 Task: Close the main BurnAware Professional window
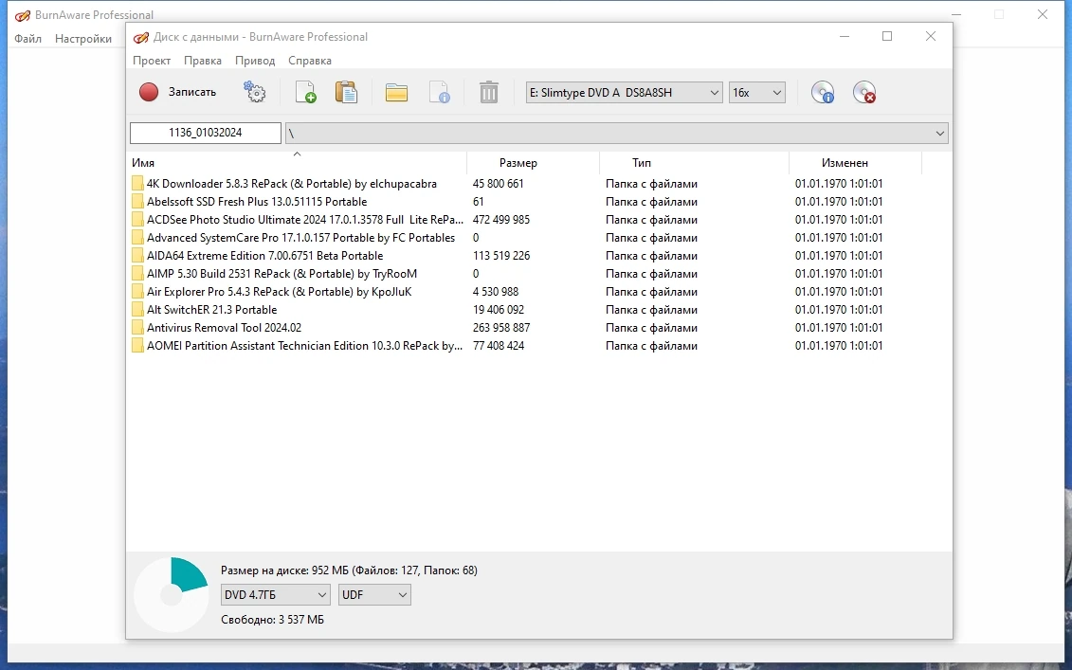[x=1042, y=14]
